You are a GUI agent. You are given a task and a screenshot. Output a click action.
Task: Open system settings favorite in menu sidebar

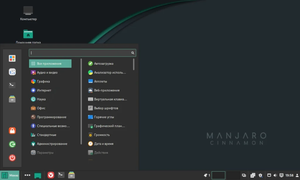tap(12, 72)
